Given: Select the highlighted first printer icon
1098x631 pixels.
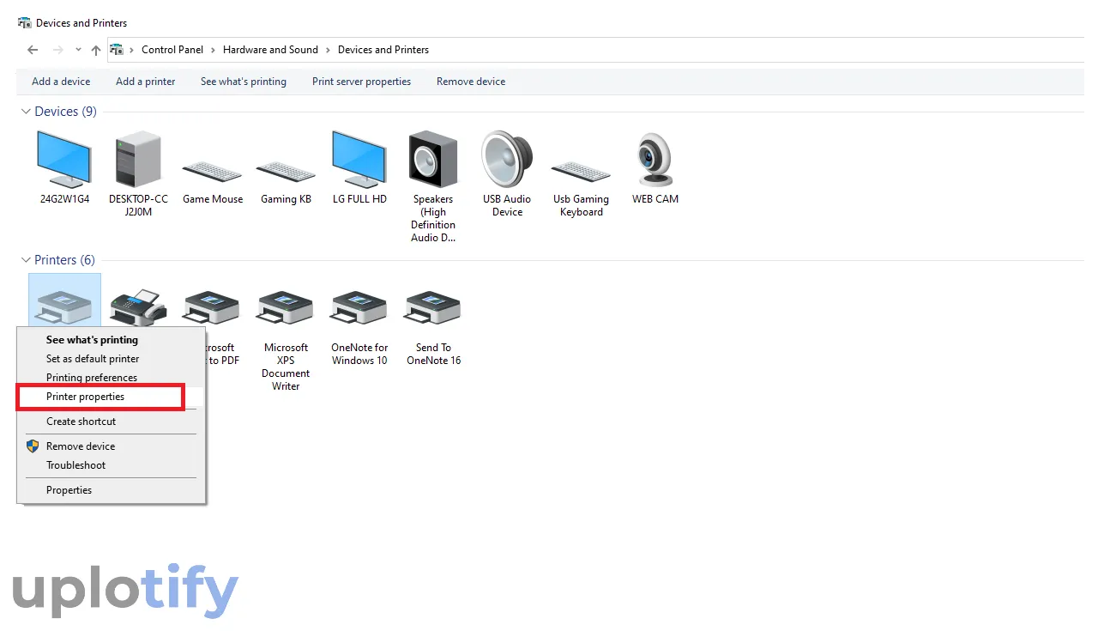Looking at the screenshot, I should pyautogui.click(x=64, y=306).
